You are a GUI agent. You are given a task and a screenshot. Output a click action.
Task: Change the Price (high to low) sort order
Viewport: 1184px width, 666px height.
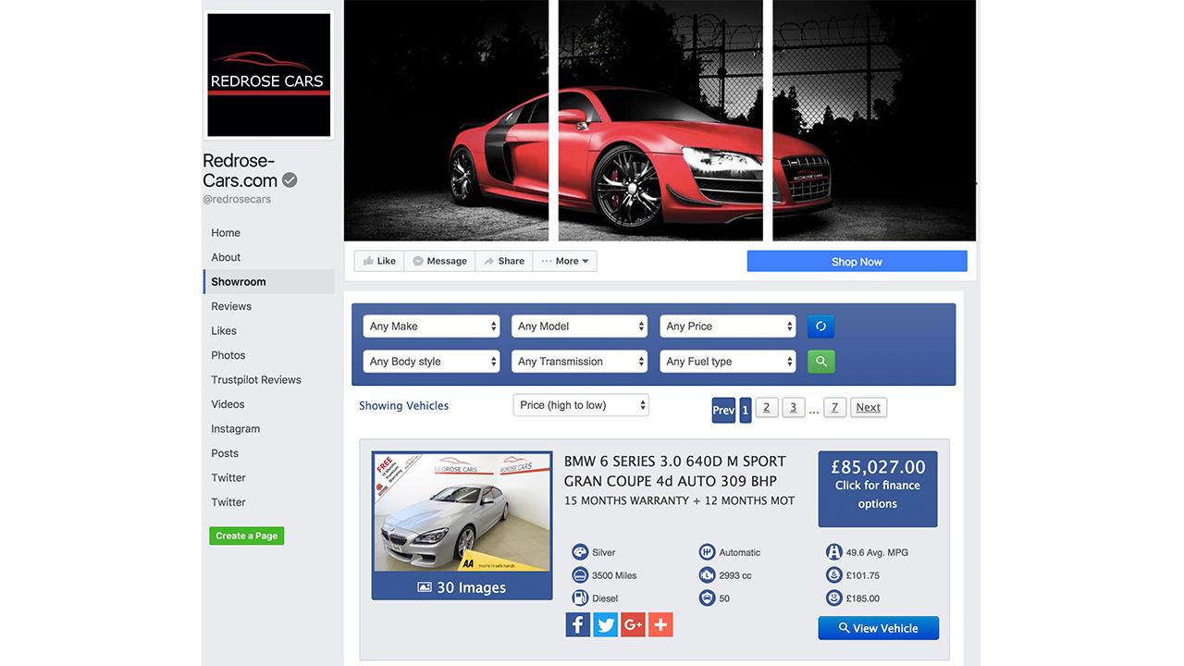pyautogui.click(x=581, y=405)
